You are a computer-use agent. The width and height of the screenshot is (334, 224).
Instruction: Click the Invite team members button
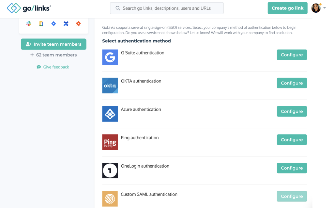click(x=53, y=44)
